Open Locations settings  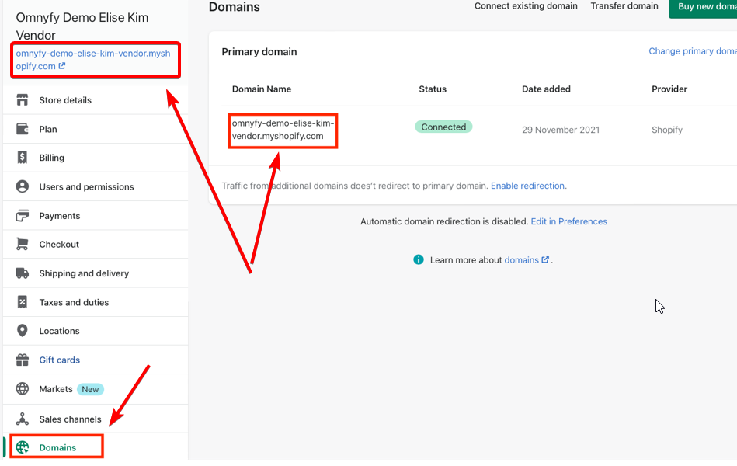[96, 331]
